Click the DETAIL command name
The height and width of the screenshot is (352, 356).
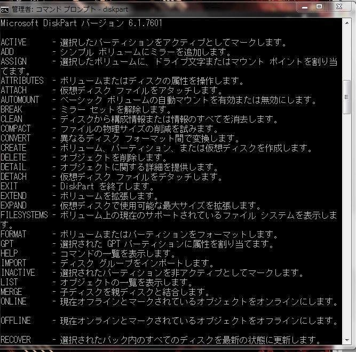pyautogui.click(x=14, y=167)
